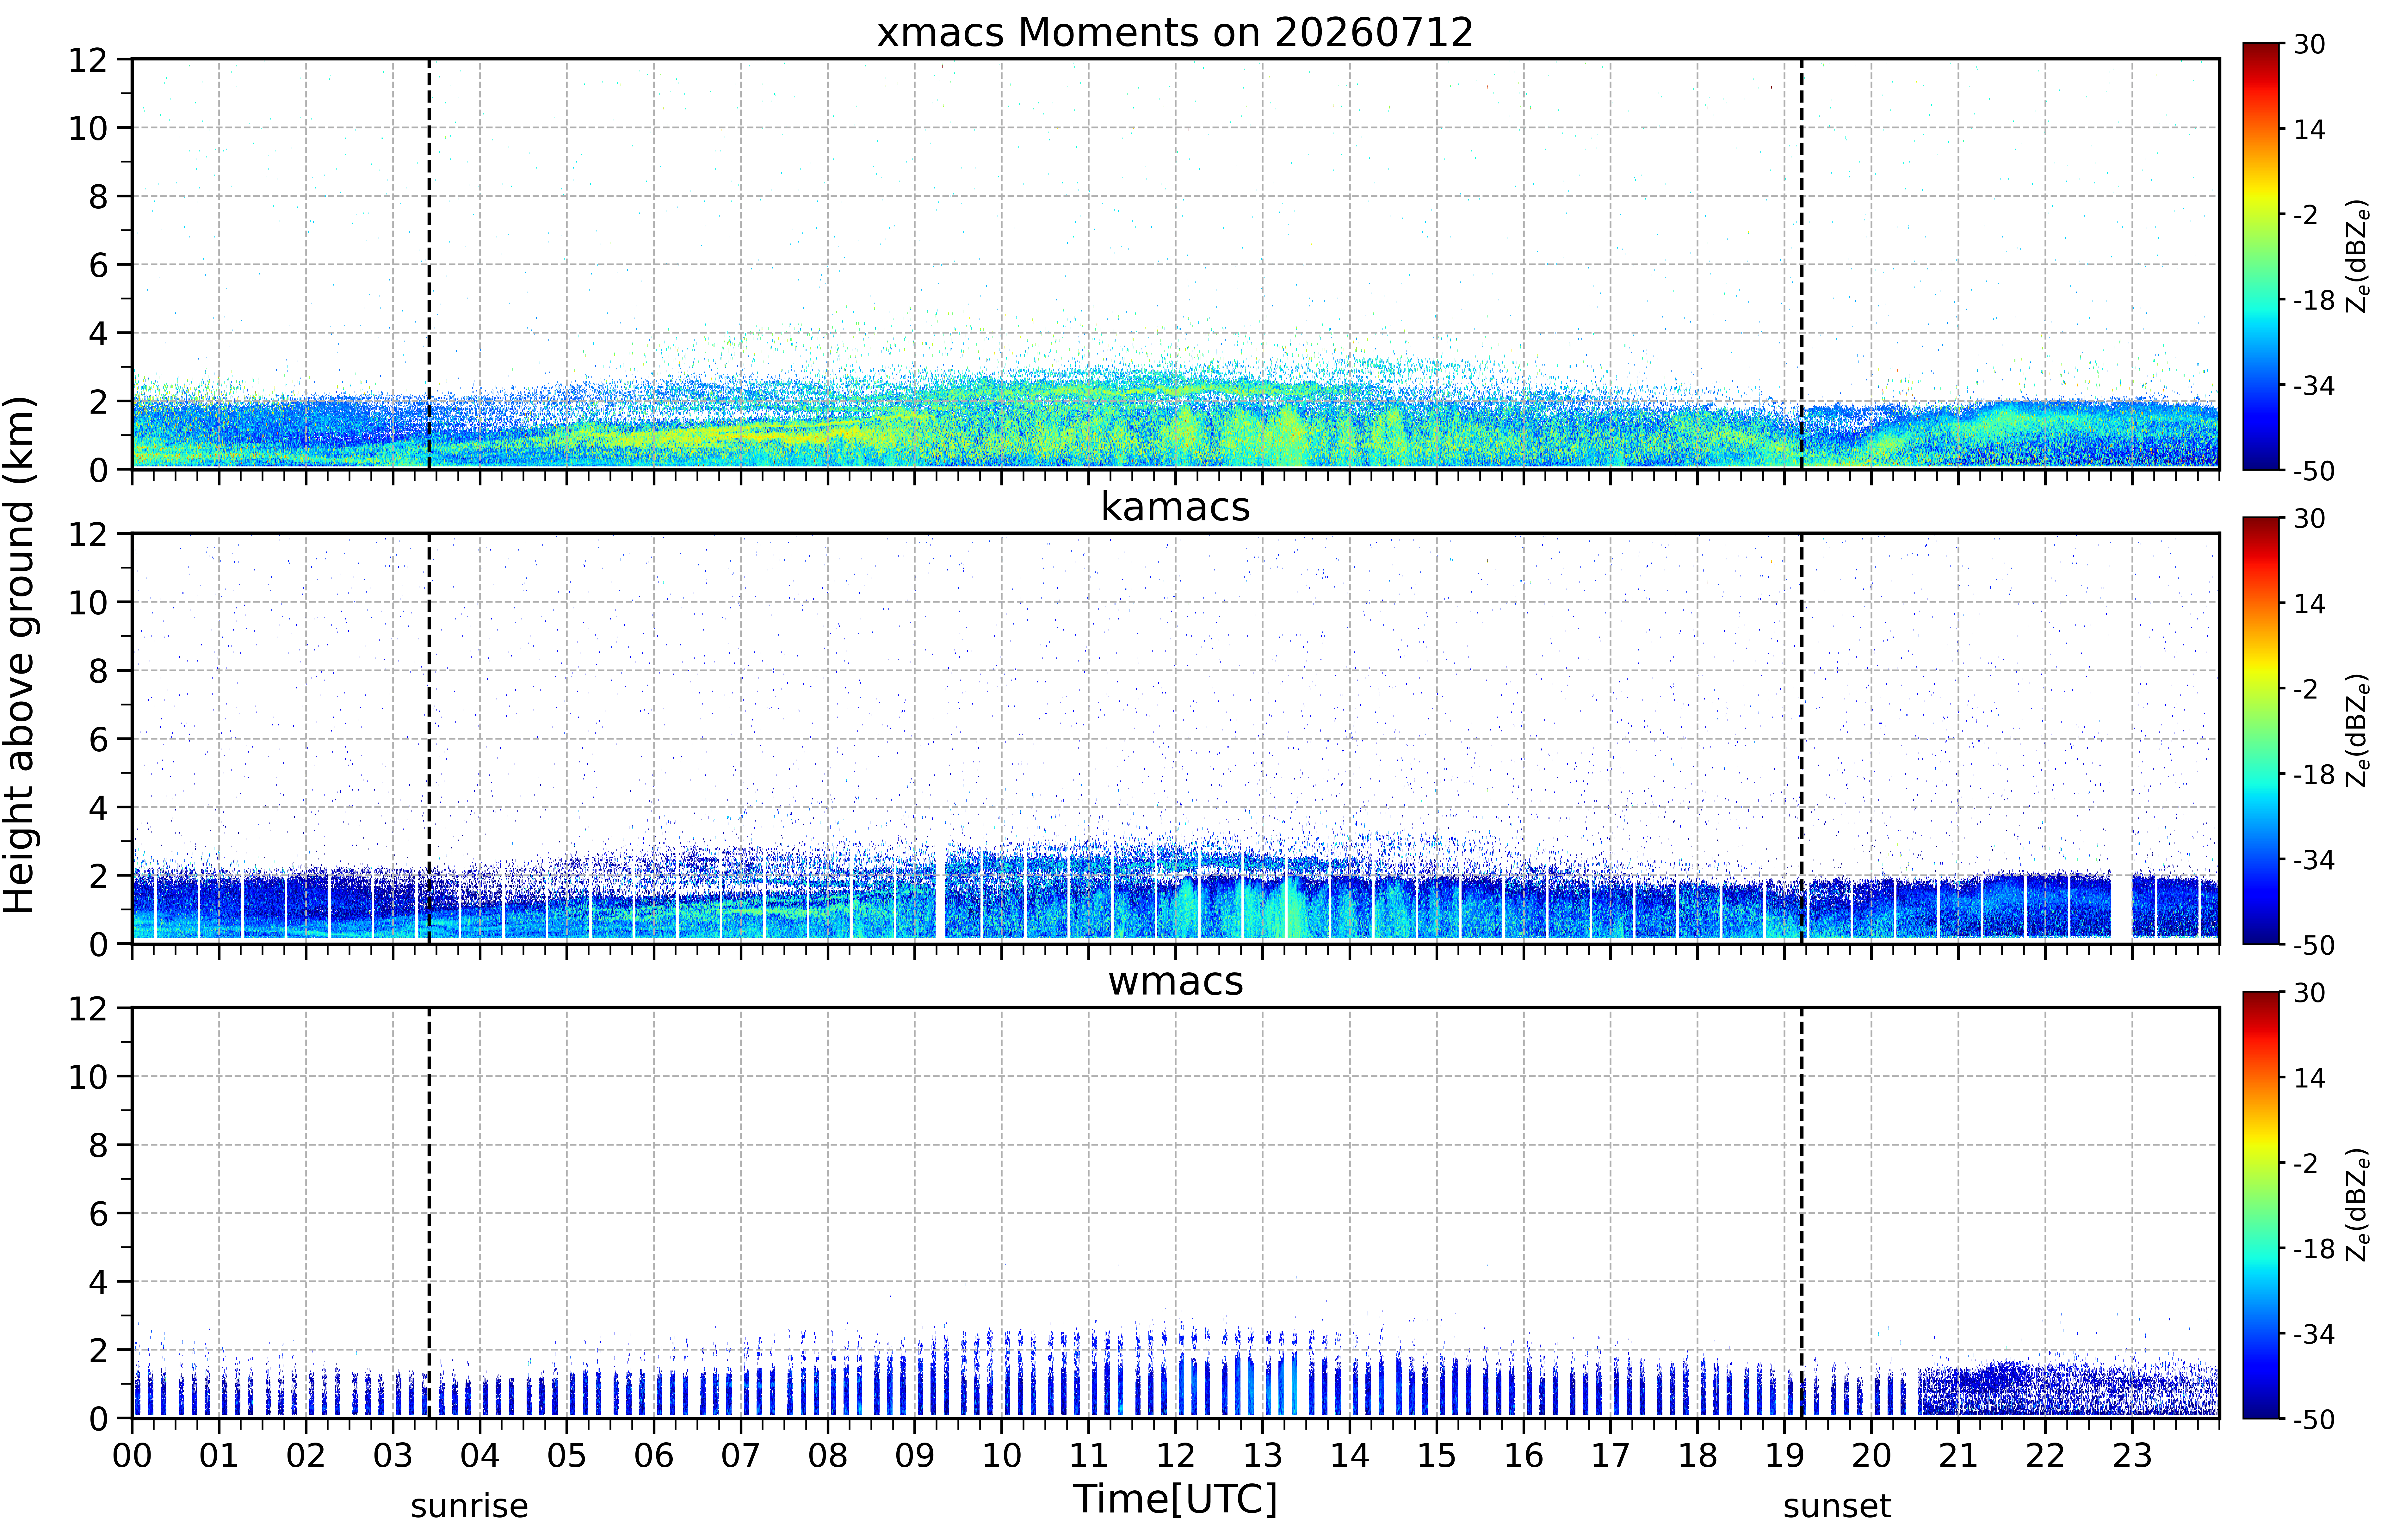Click height tick "10" of the wmacs panel

[88, 1077]
